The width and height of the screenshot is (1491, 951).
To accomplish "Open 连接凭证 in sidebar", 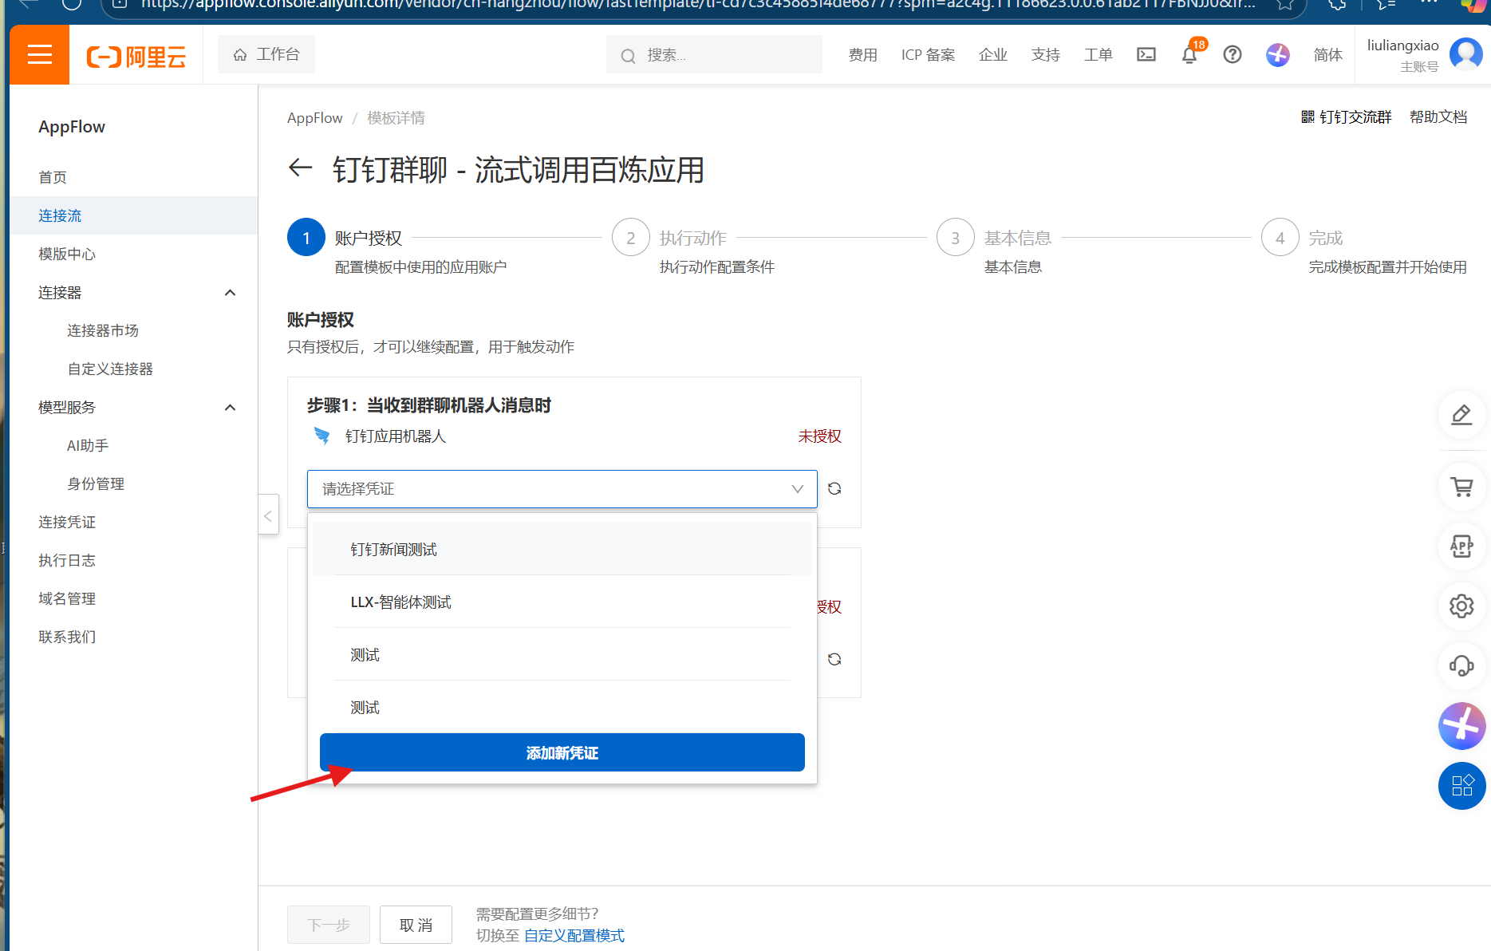I will click(67, 522).
